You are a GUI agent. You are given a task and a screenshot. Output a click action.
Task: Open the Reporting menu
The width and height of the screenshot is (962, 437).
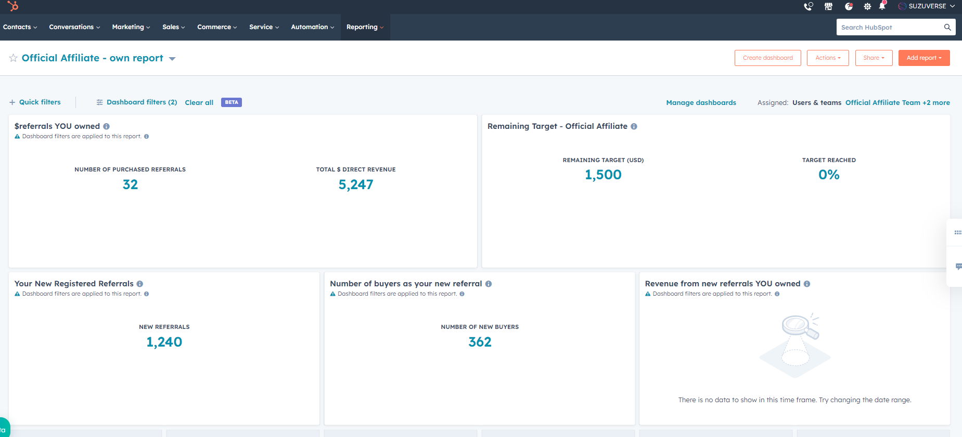tap(365, 27)
